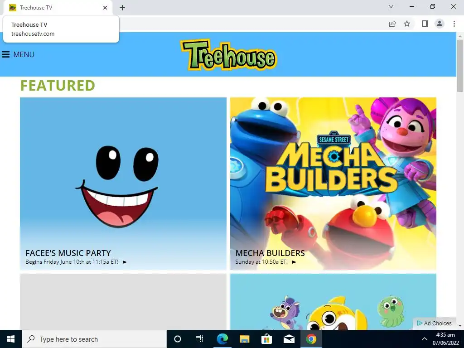This screenshot has height=348, width=464.
Task: Open Microsoft Store from taskbar
Action: pyautogui.click(x=266, y=339)
